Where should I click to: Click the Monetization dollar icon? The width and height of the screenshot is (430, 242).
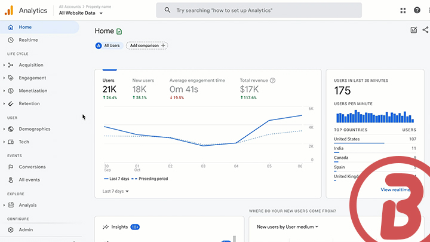click(x=11, y=91)
